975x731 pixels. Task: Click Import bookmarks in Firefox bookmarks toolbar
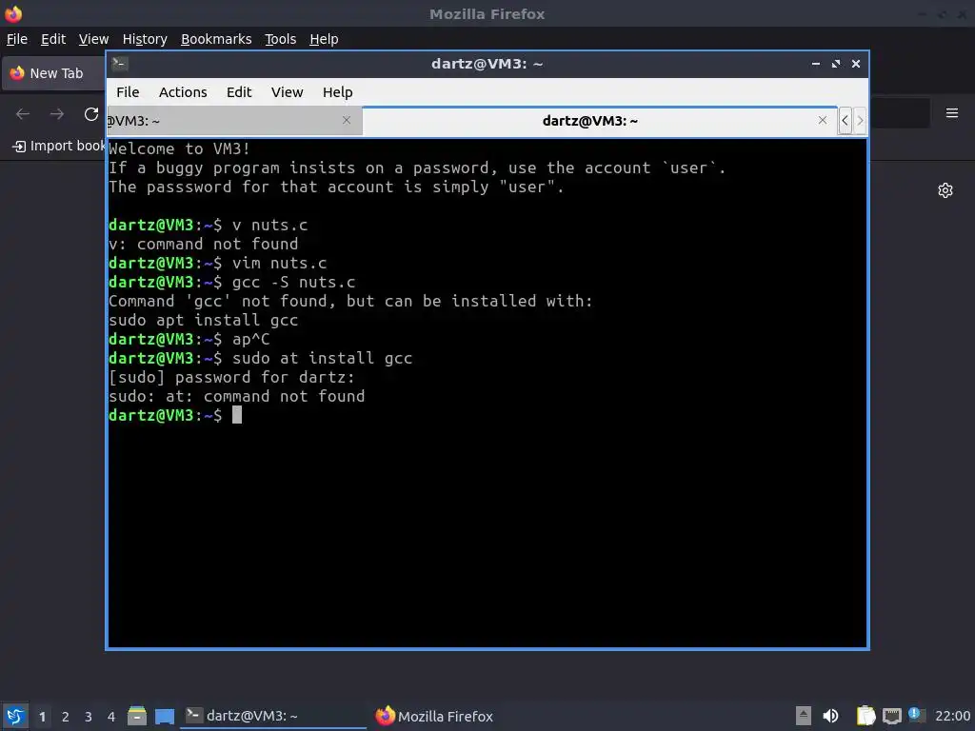59,146
